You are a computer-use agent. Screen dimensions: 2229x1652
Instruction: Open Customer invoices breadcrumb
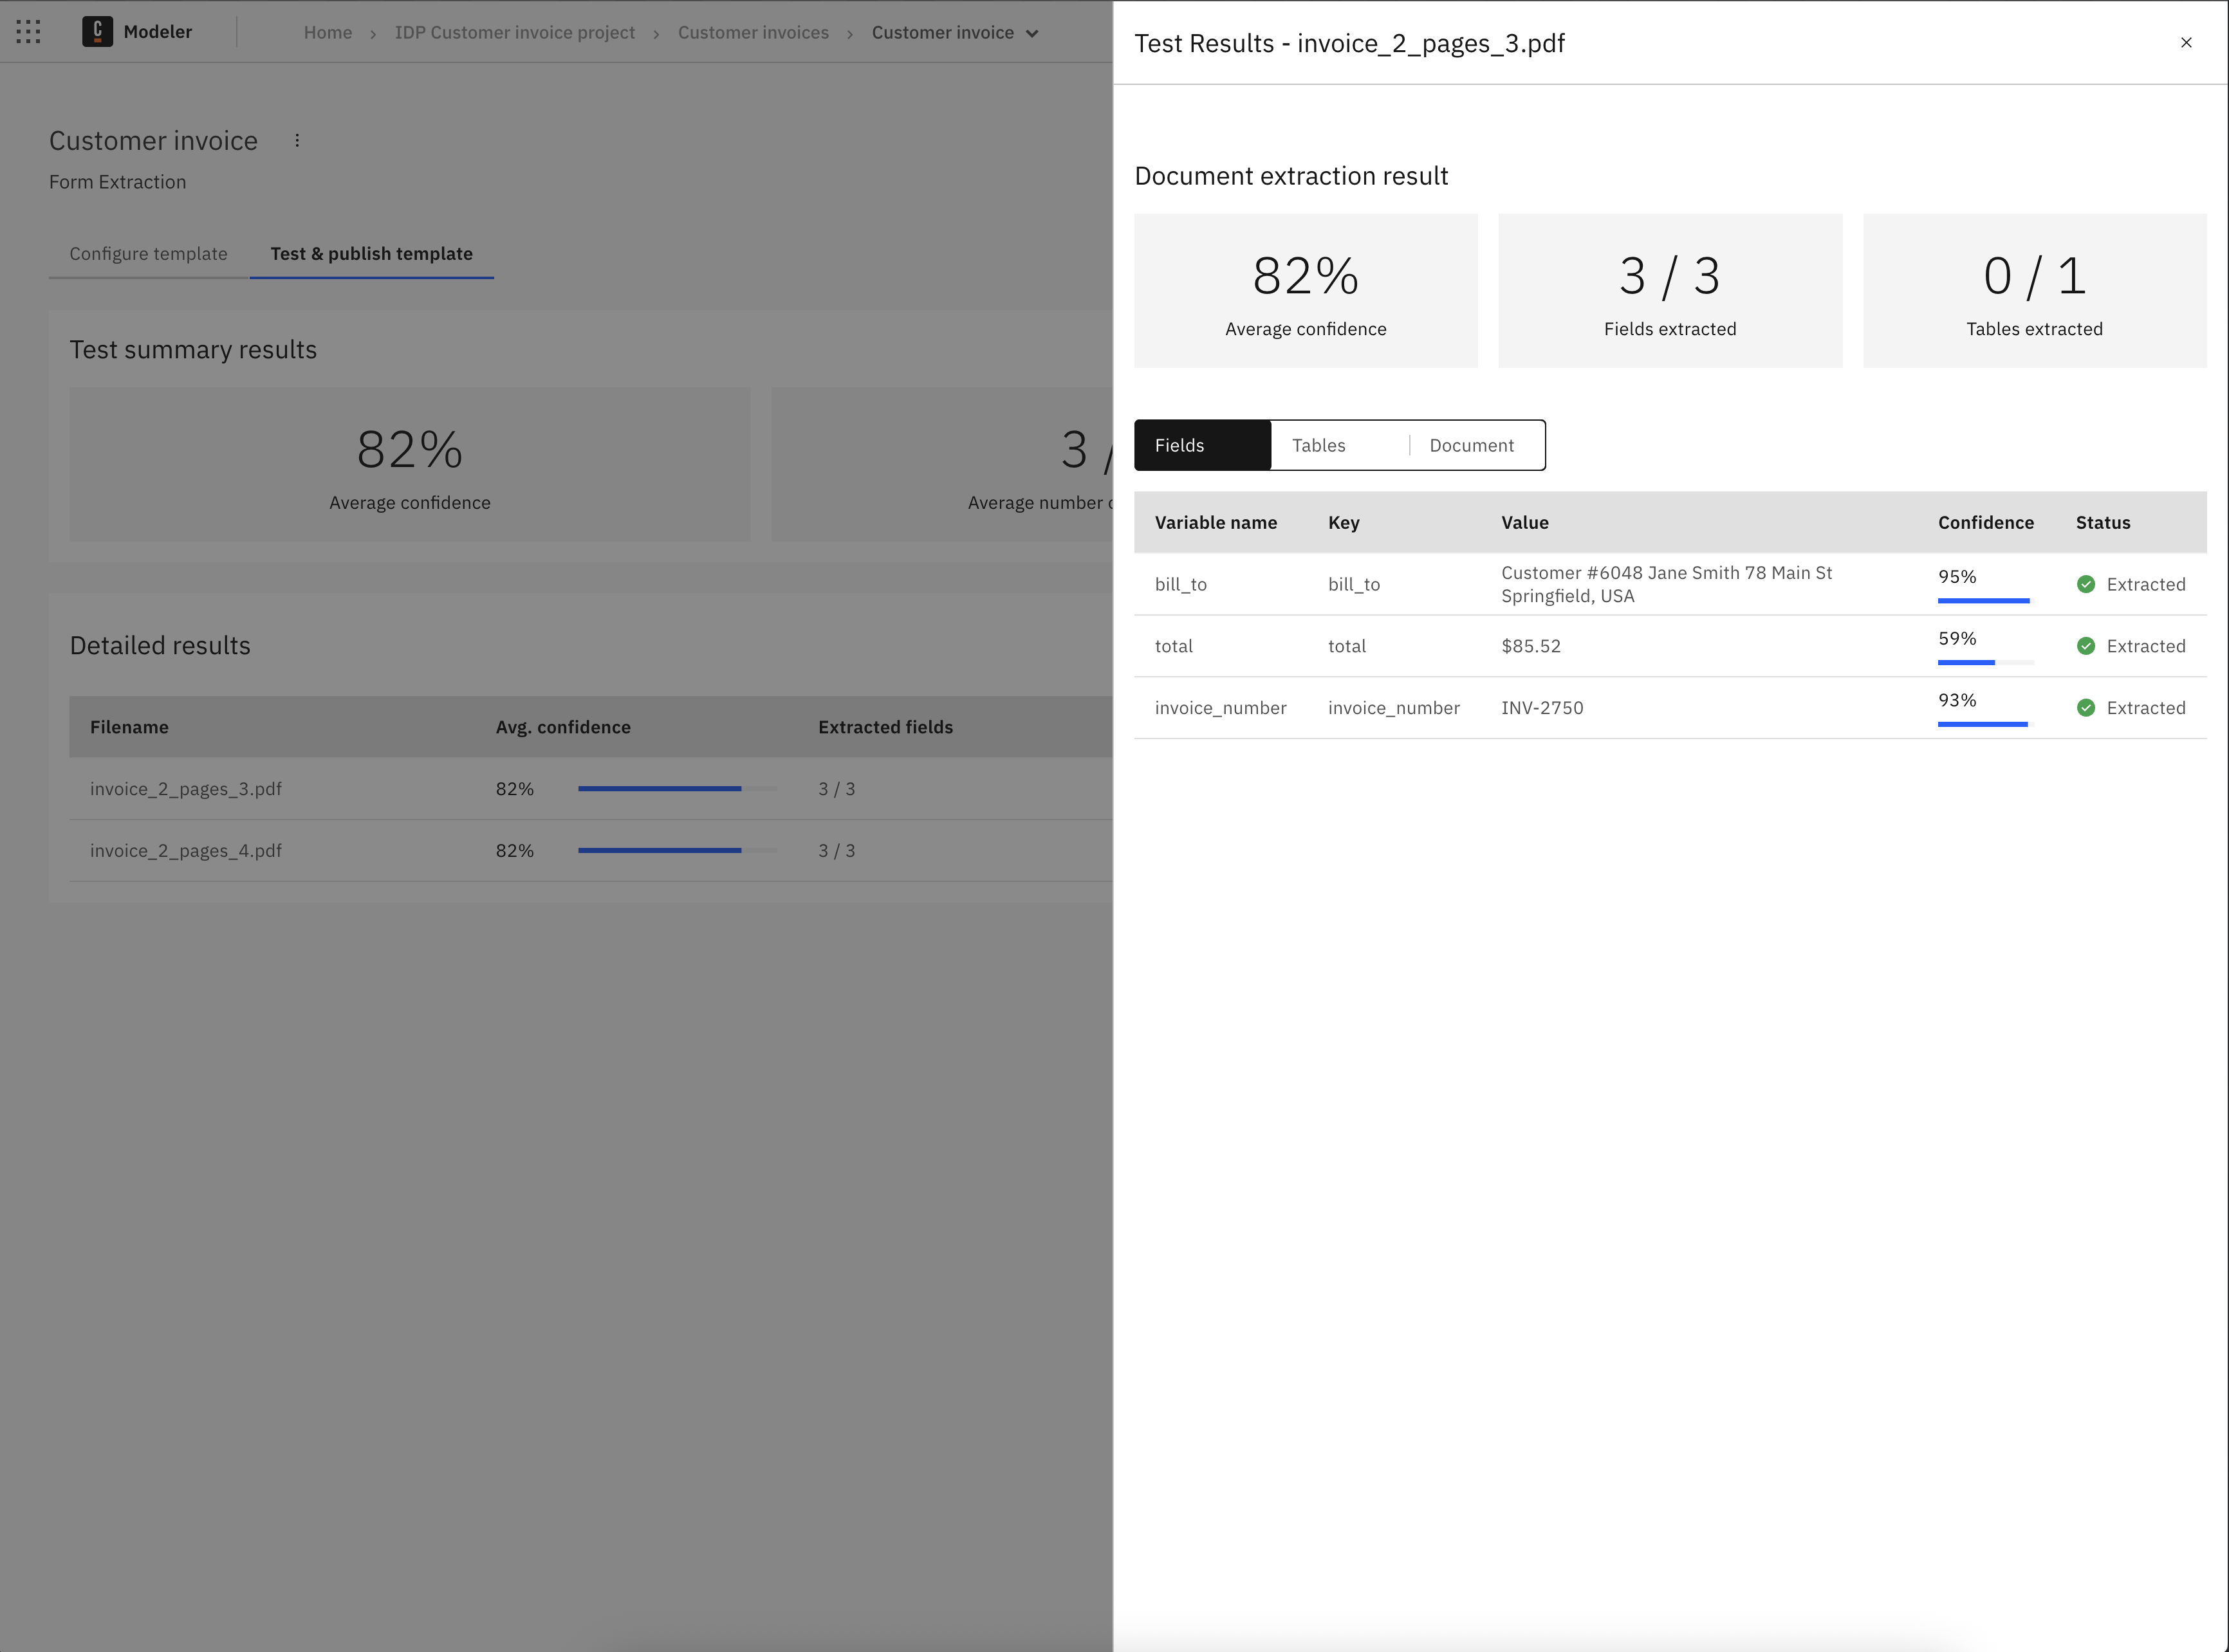(753, 32)
